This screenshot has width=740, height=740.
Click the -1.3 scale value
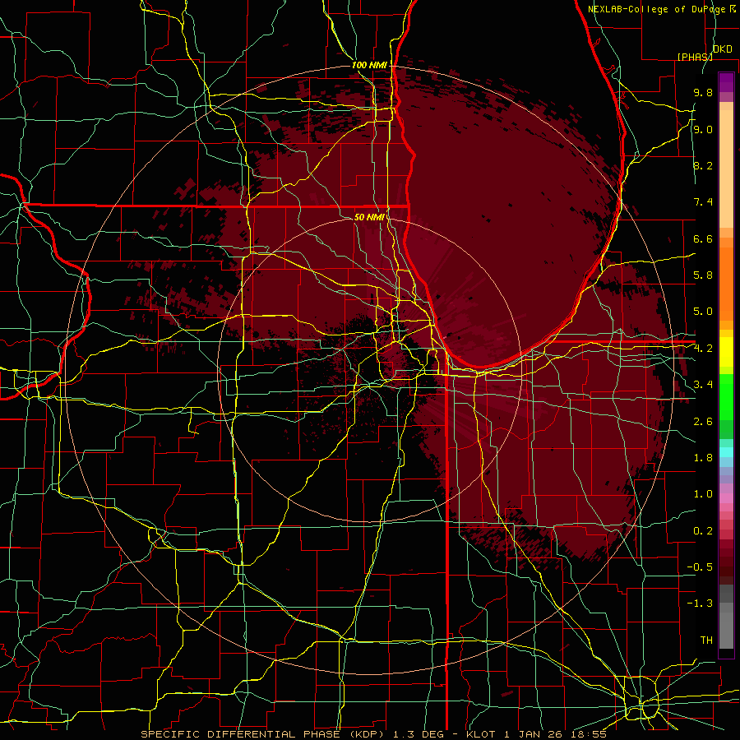(x=700, y=604)
